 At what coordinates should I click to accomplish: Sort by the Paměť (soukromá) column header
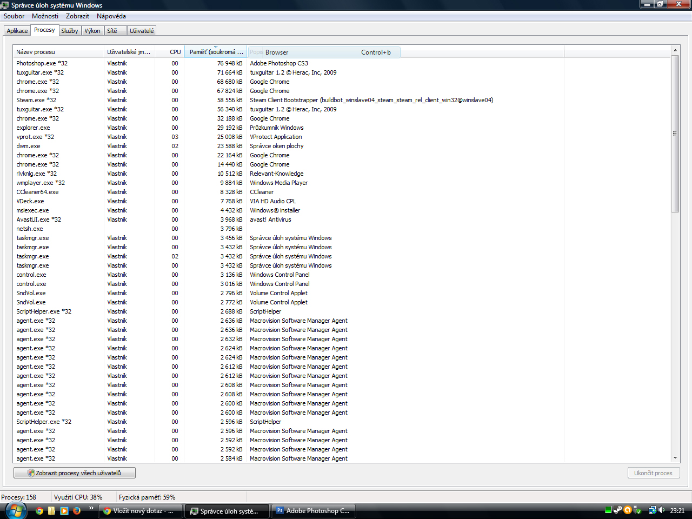tap(216, 52)
